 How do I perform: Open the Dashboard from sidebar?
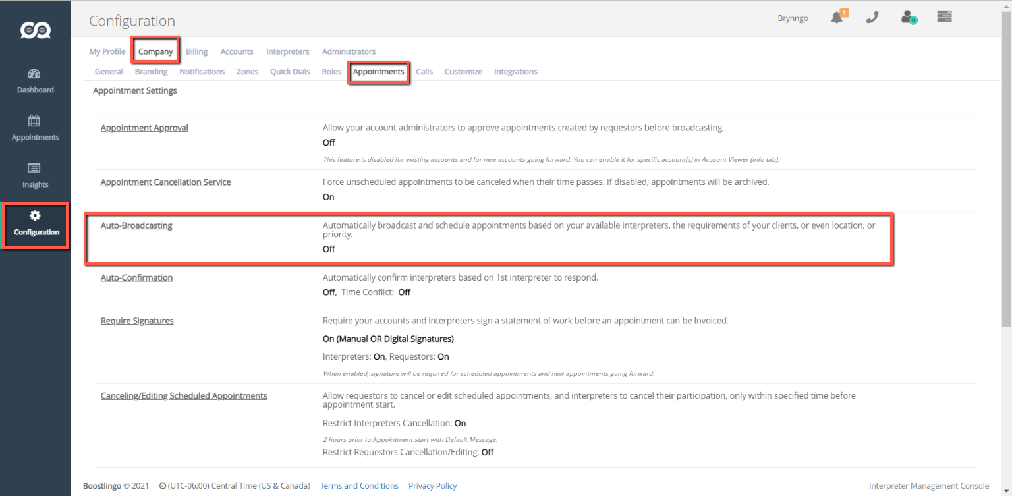tap(35, 80)
